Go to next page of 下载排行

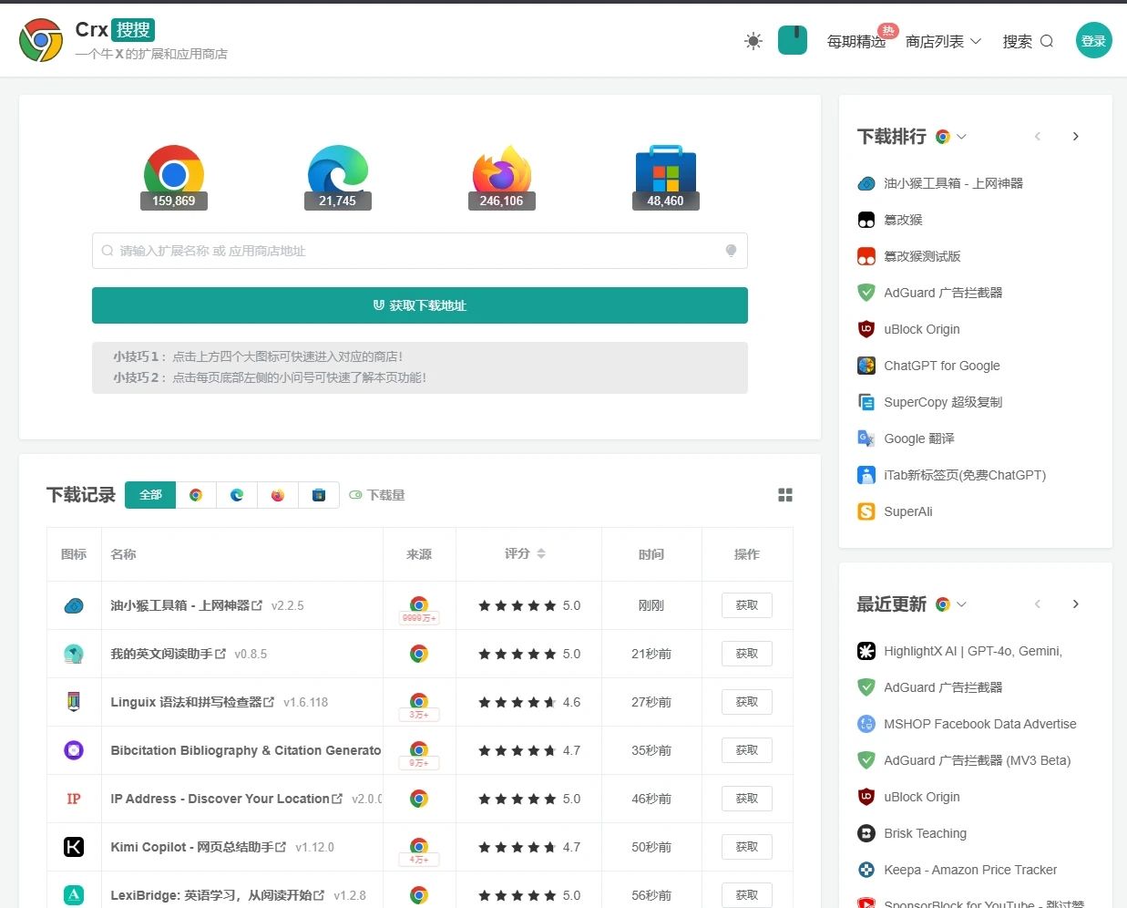(1075, 137)
